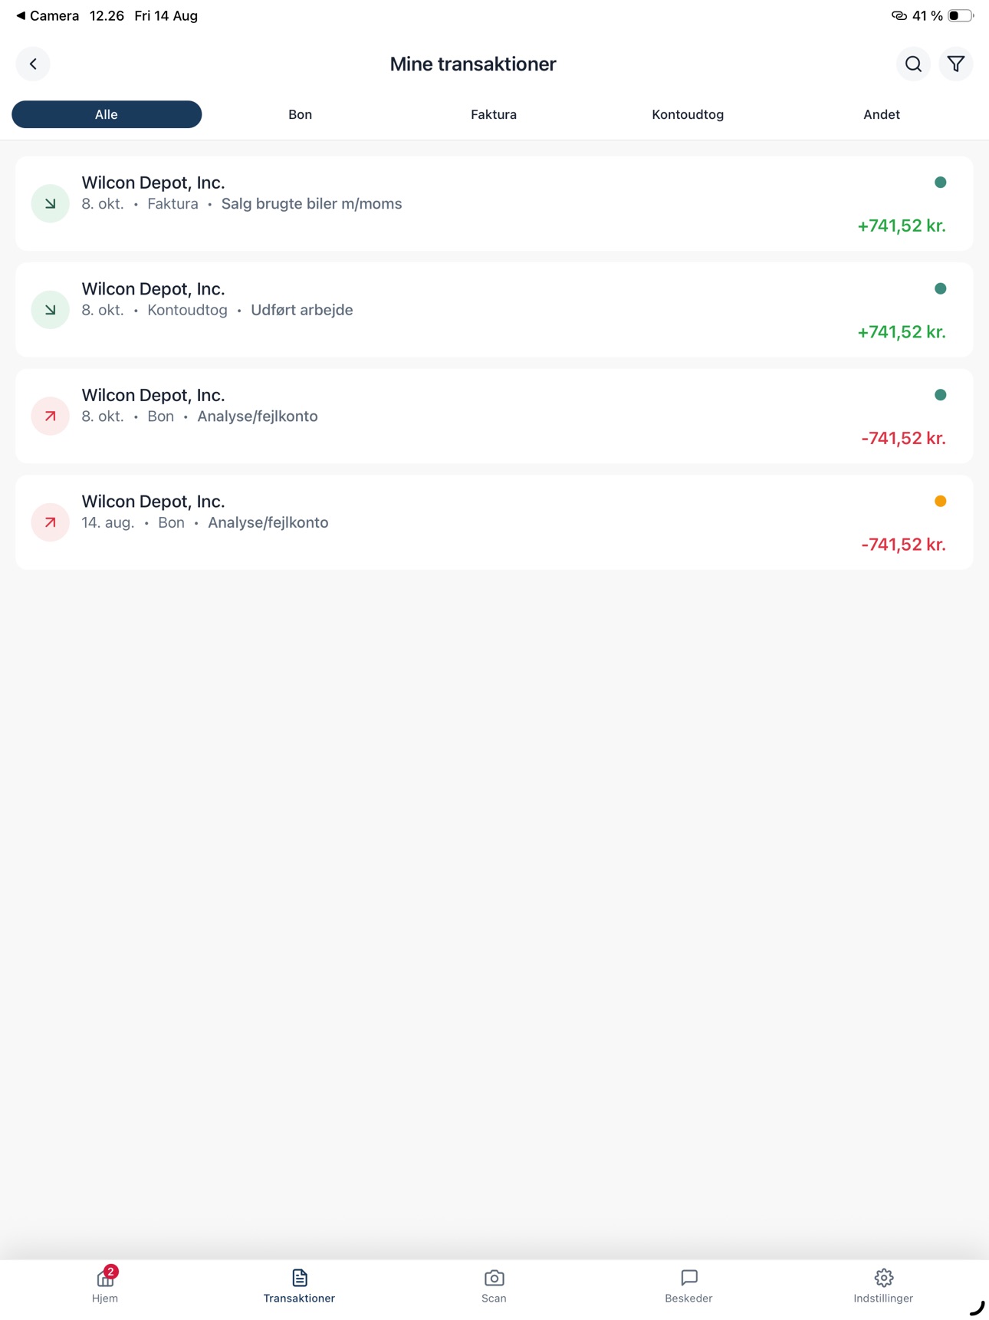Return to Camera app via status bar

tap(48, 15)
